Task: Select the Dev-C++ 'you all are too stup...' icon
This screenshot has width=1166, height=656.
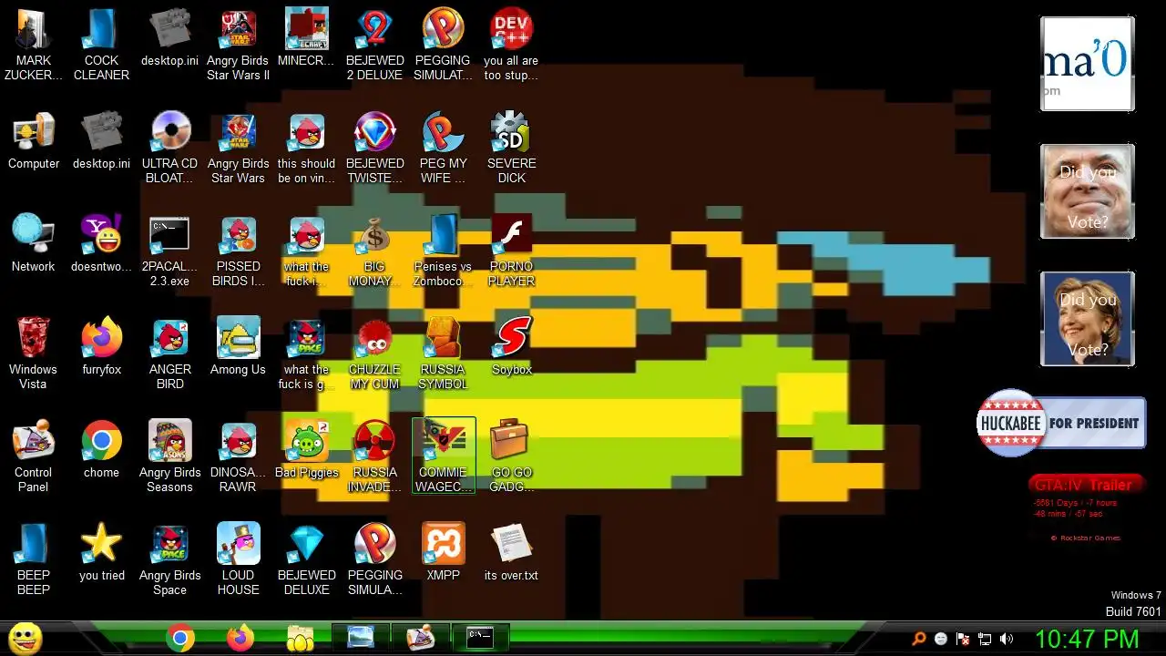Action: click(x=511, y=45)
